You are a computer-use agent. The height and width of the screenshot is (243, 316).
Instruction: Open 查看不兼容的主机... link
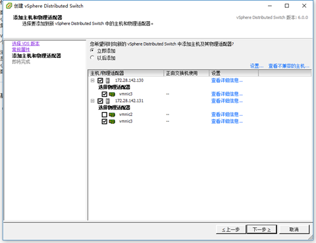[x=289, y=66]
